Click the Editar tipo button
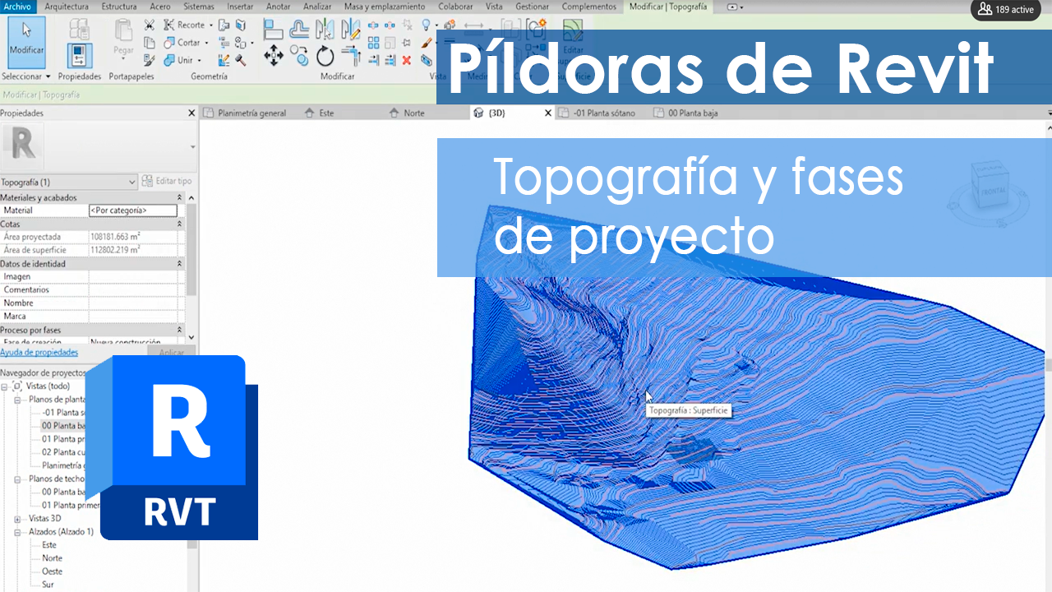 (167, 181)
